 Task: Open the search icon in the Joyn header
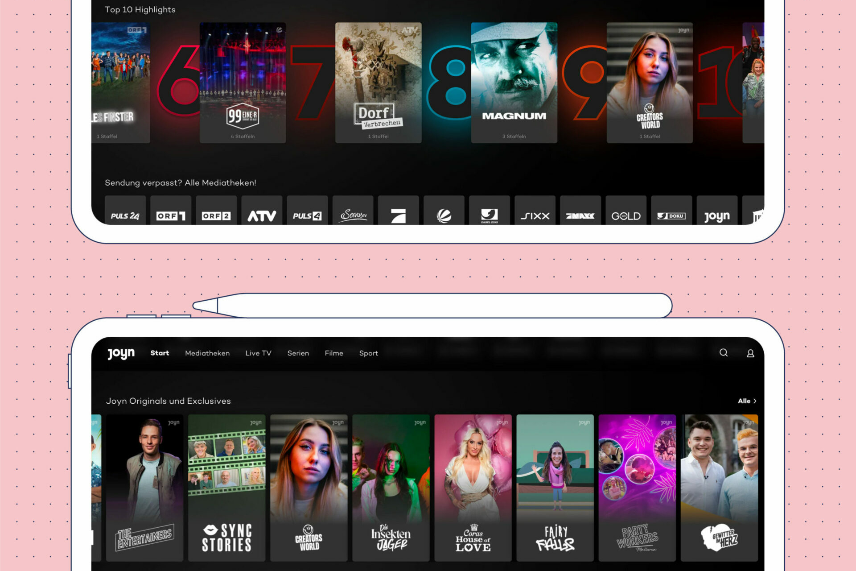(724, 353)
